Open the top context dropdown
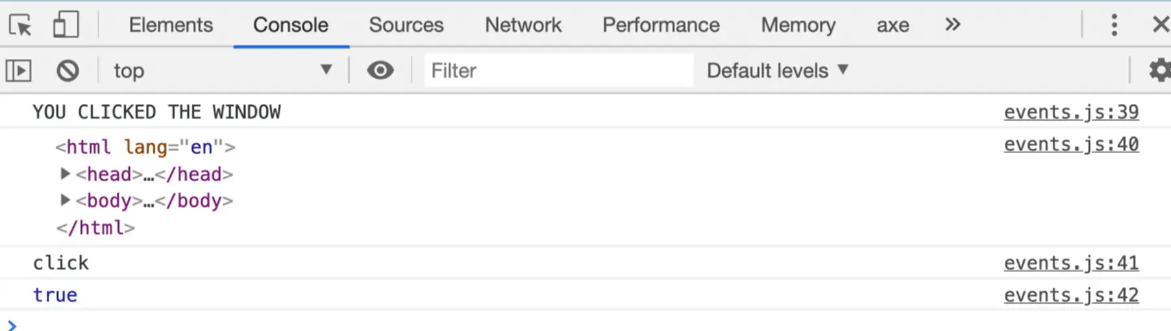Viewport: 1171px width, 331px height. [x=222, y=70]
